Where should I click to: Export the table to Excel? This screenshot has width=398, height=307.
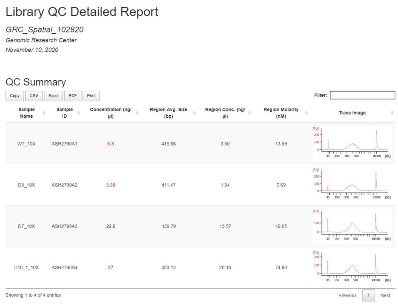pos(53,96)
